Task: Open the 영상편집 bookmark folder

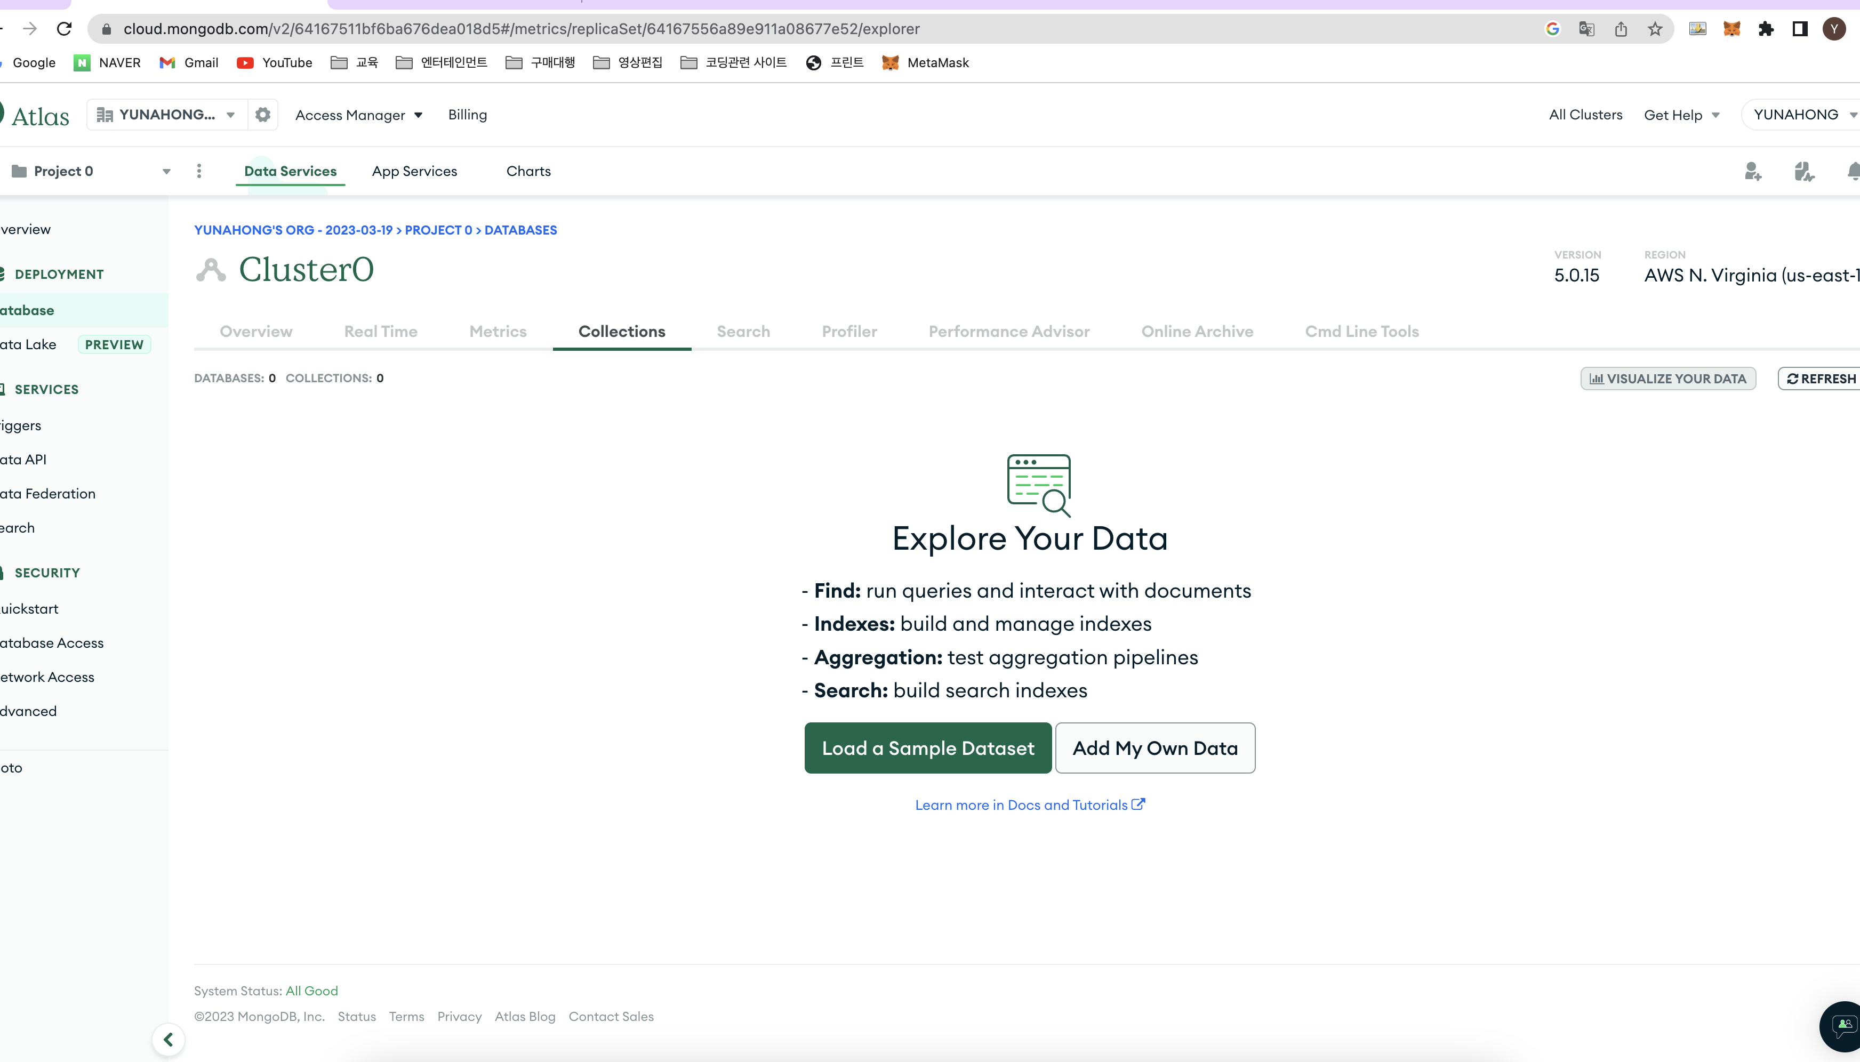Action: pos(628,63)
